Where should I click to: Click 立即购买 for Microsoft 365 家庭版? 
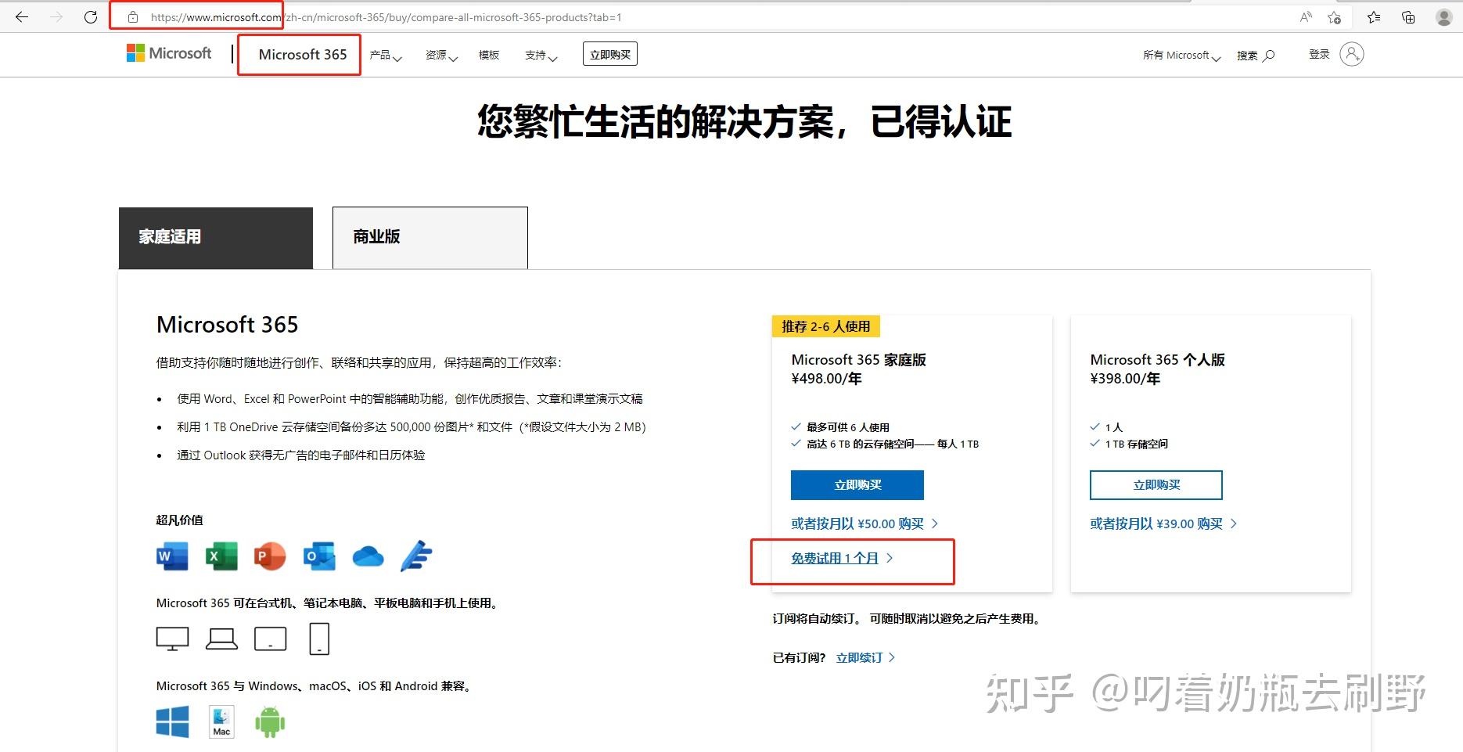point(857,485)
